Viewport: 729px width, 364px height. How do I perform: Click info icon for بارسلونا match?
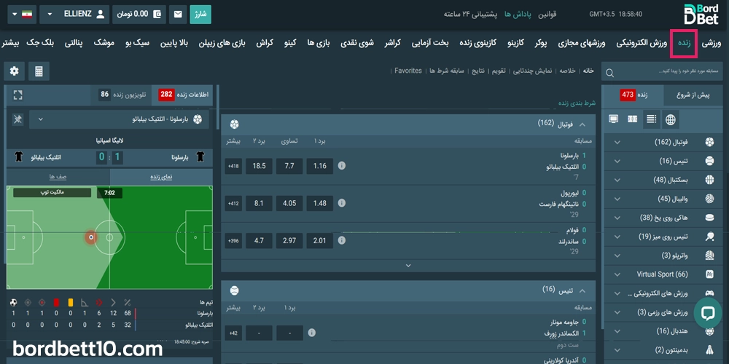(342, 166)
